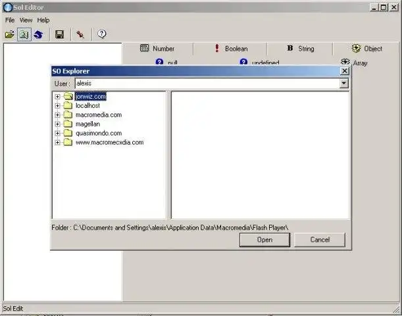Viewport: 402px width, 316px height.
Task: Select the quasimondo.com tree item
Action: [x=99, y=134]
